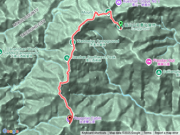Open the Wanmeigu Campground pin icon

(72, 42)
